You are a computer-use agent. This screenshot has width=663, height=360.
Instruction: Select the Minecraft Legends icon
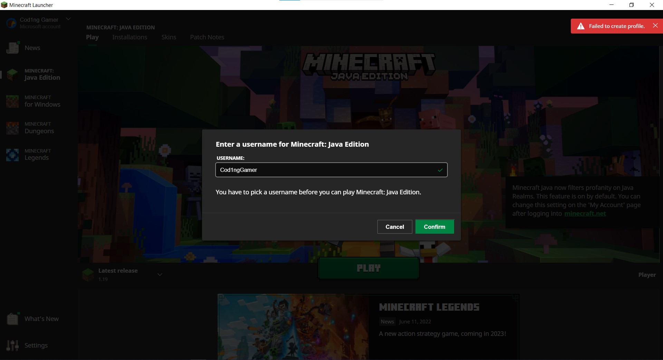[x=13, y=155]
